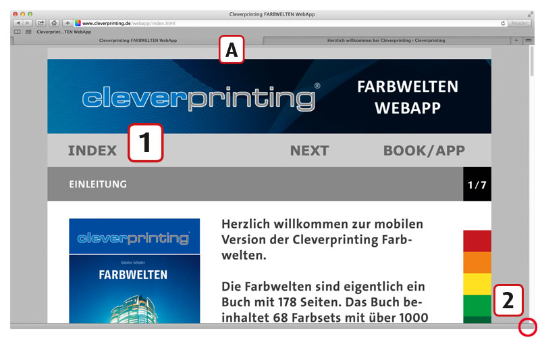Open the Cleverprint…TEN WebApp bookmark

click(63, 32)
